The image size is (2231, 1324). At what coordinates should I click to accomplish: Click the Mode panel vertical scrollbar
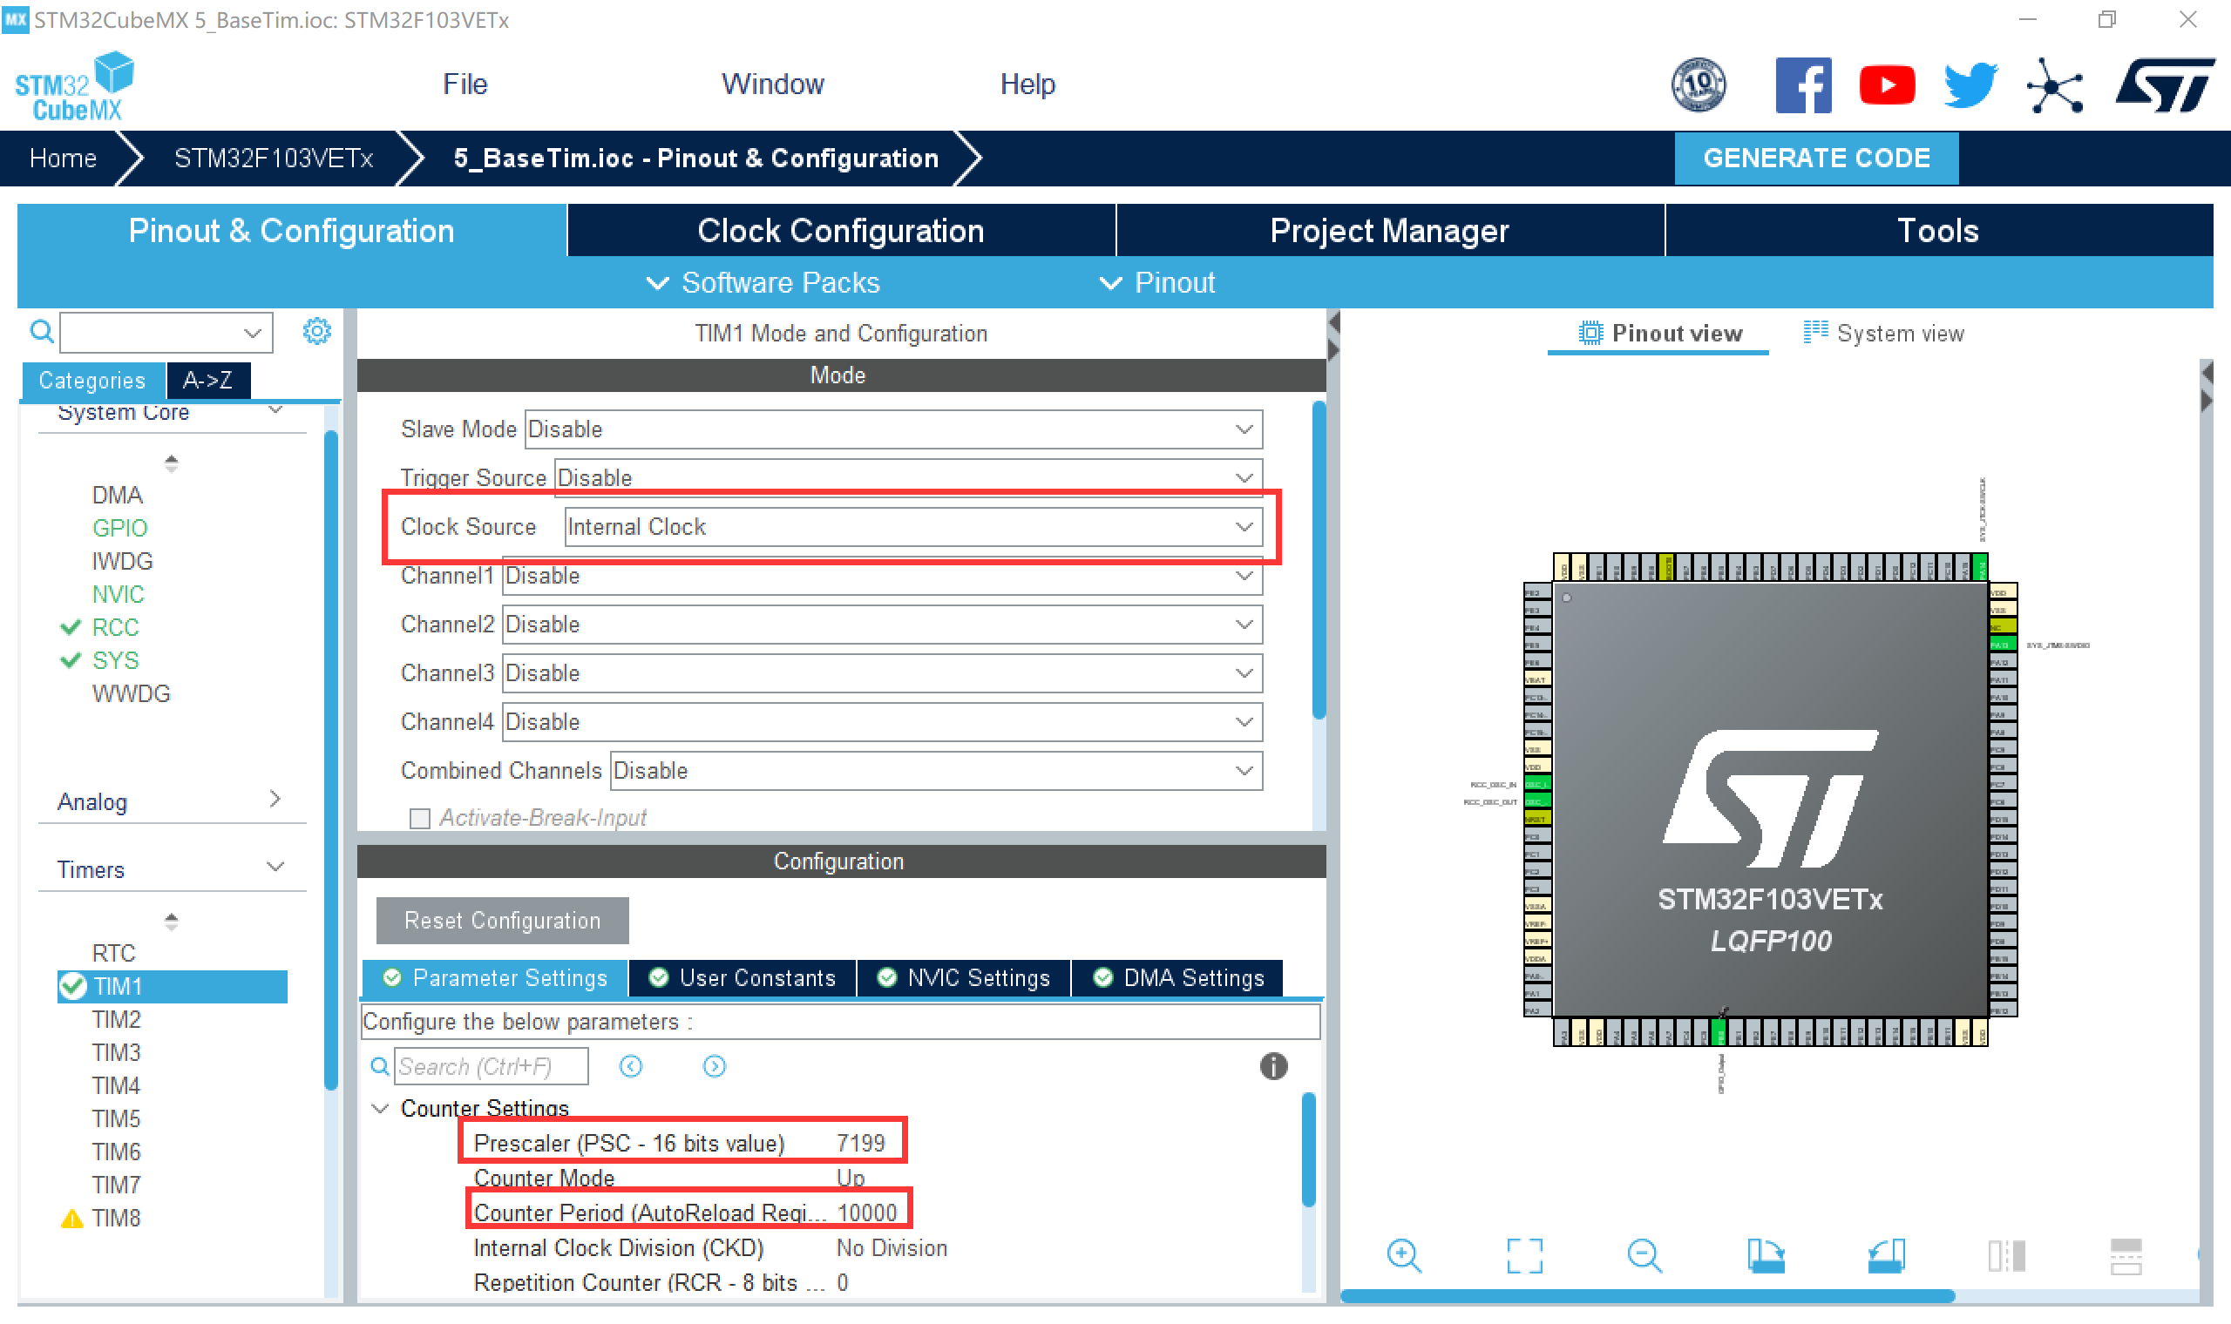tap(1319, 560)
